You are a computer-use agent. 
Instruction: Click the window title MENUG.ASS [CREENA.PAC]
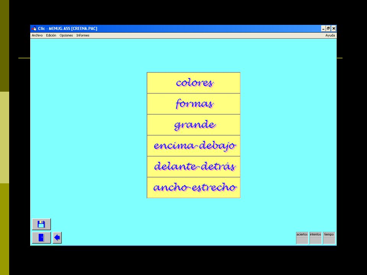(x=73, y=29)
